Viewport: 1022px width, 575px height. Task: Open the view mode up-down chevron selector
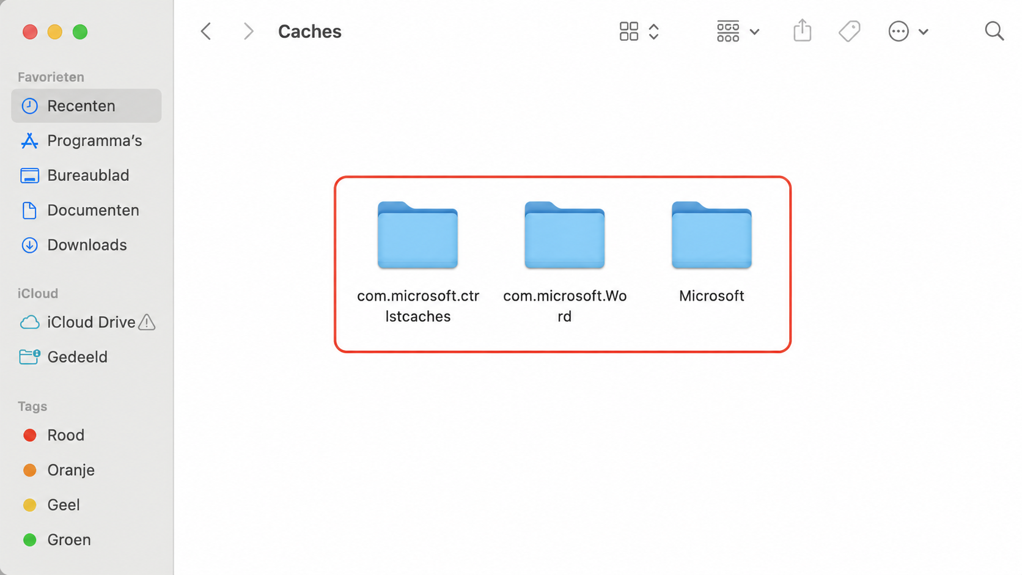[x=653, y=31]
